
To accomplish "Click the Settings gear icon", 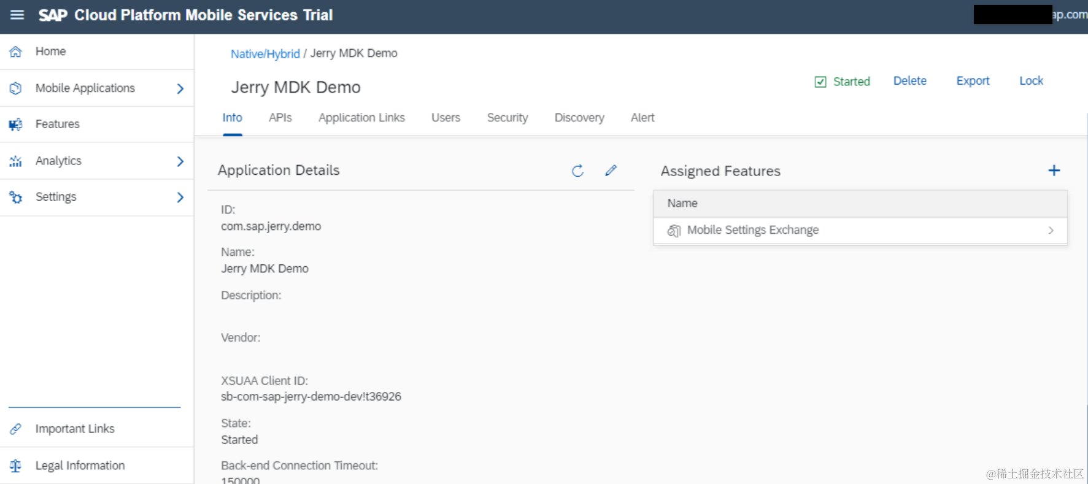I will tap(16, 197).
